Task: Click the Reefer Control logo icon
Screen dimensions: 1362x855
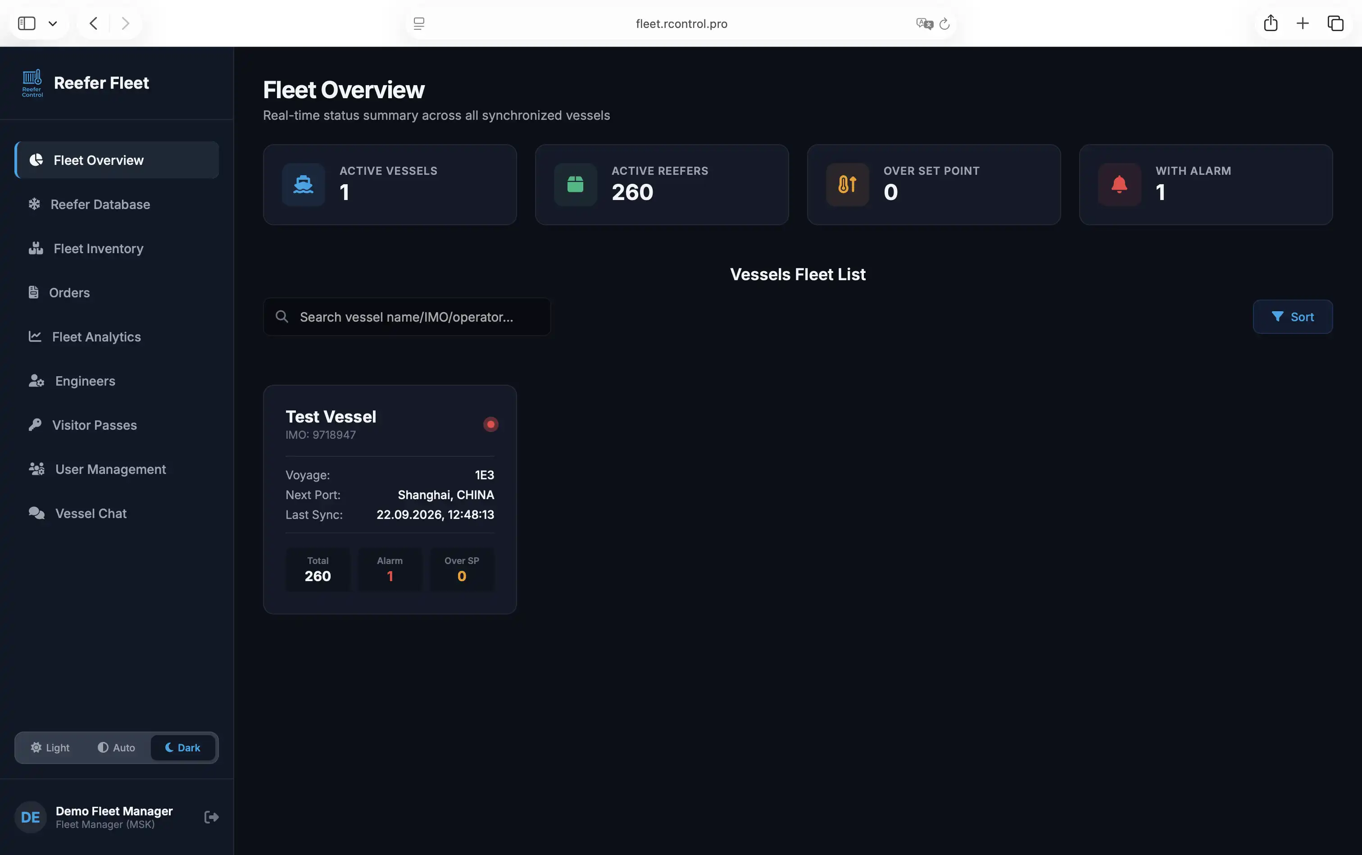Action: 32,83
